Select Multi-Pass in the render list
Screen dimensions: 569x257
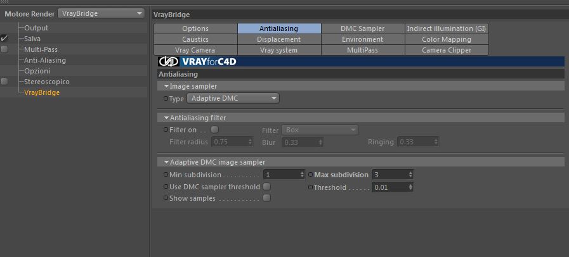point(41,49)
